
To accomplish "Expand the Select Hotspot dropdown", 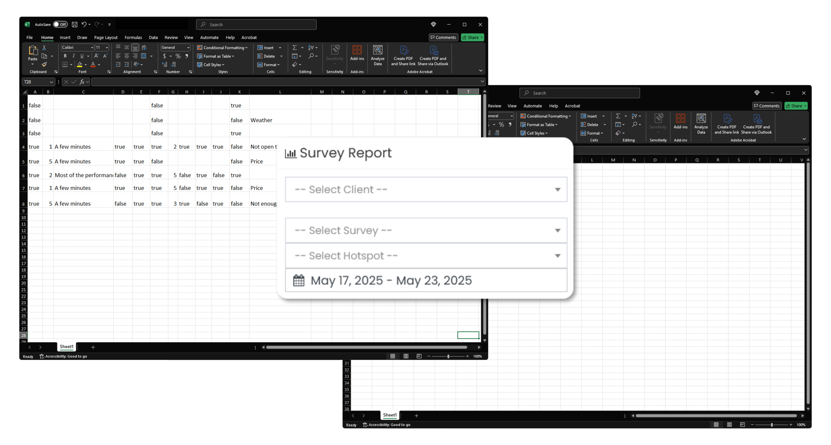I will point(426,256).
